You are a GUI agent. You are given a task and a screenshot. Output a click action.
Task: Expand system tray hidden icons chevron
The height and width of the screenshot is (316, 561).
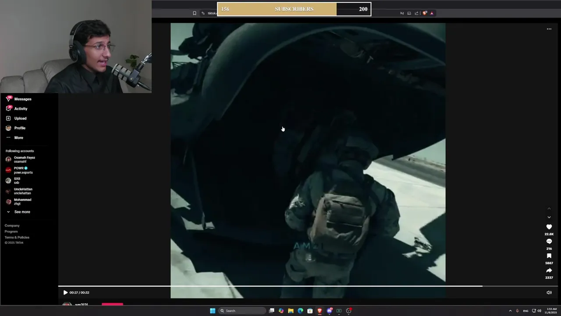[x=510, y=311]
